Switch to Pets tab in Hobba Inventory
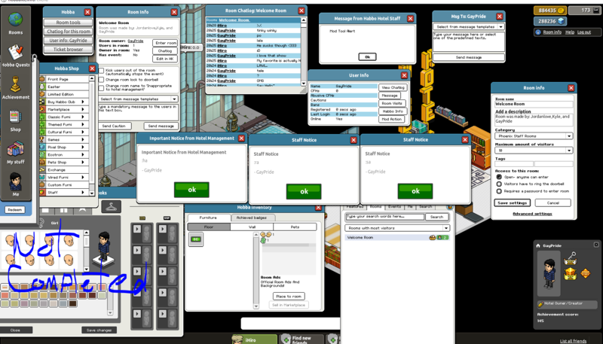 pos(295,227)
